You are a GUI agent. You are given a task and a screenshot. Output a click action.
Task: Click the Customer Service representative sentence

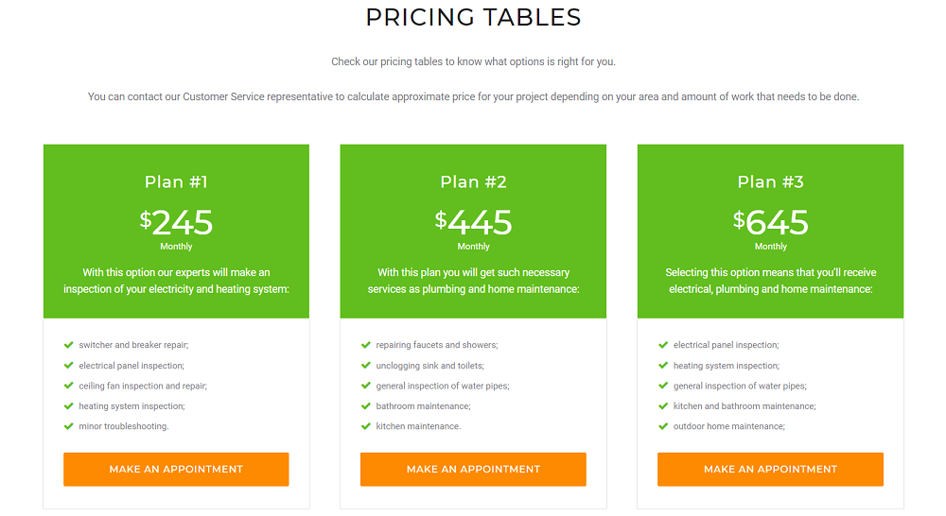[473, 96]
